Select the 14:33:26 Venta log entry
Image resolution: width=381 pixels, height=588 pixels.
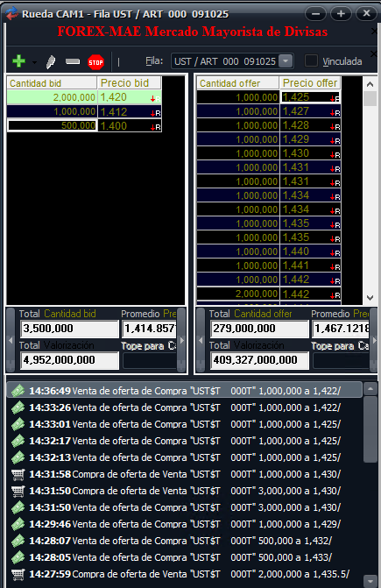pyautogui.click(x=185, y=407)
